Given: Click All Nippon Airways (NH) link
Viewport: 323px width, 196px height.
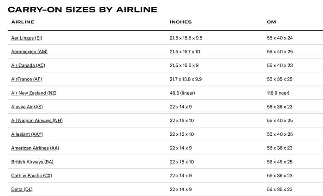Looking at the screenshot, I should [x=37, y=121].
